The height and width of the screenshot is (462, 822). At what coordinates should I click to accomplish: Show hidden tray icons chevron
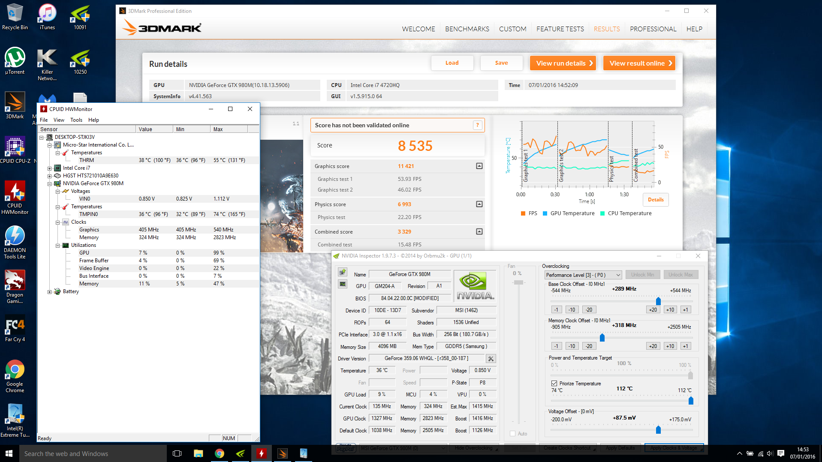click(739, 453)
